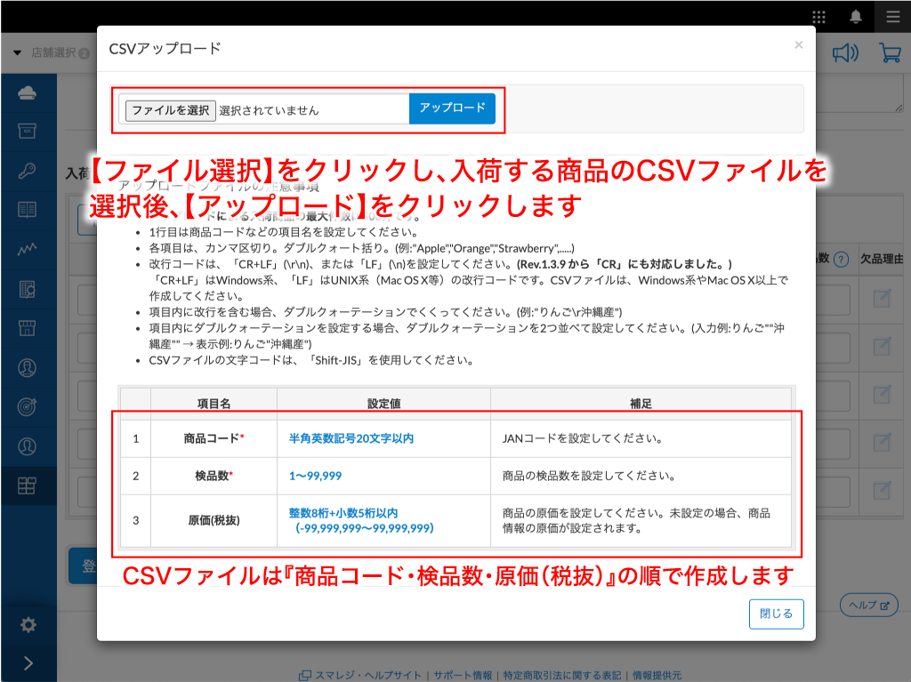Image resolution: width=911 pixels, height=682 pixels.
Task: Click the megaphone announcements icon
Action: pyautogui.click(x=844, y=53)
